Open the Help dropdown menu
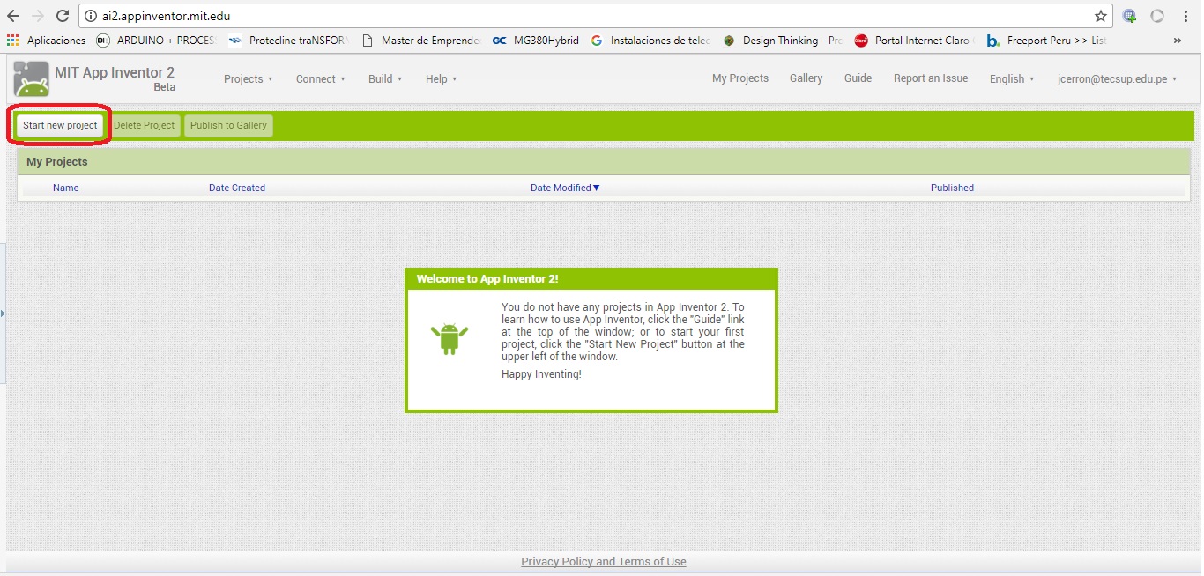Image resolution: width=1204 pixels, height=576 pixels. point(441,79)
